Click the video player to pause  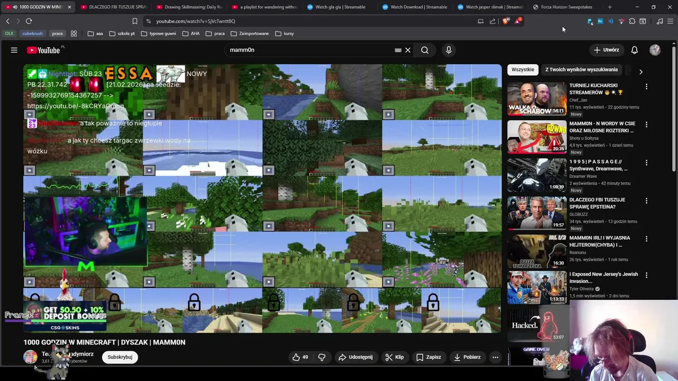point(262,198)
